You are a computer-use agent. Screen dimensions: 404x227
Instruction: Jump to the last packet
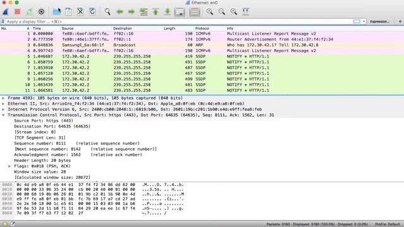pos(167,11)
